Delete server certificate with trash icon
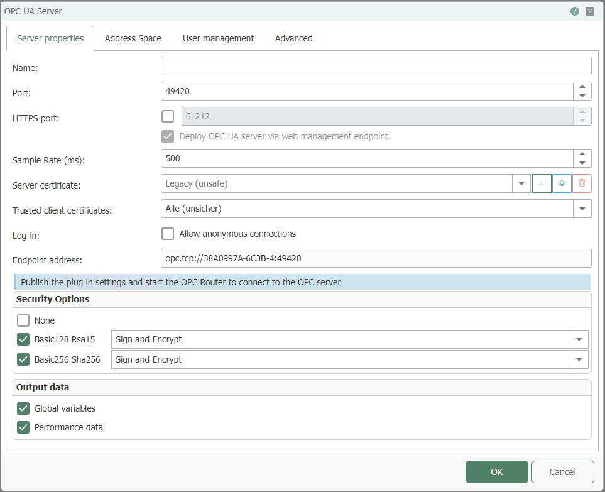The image size is (605, 492). coord(582,183)
